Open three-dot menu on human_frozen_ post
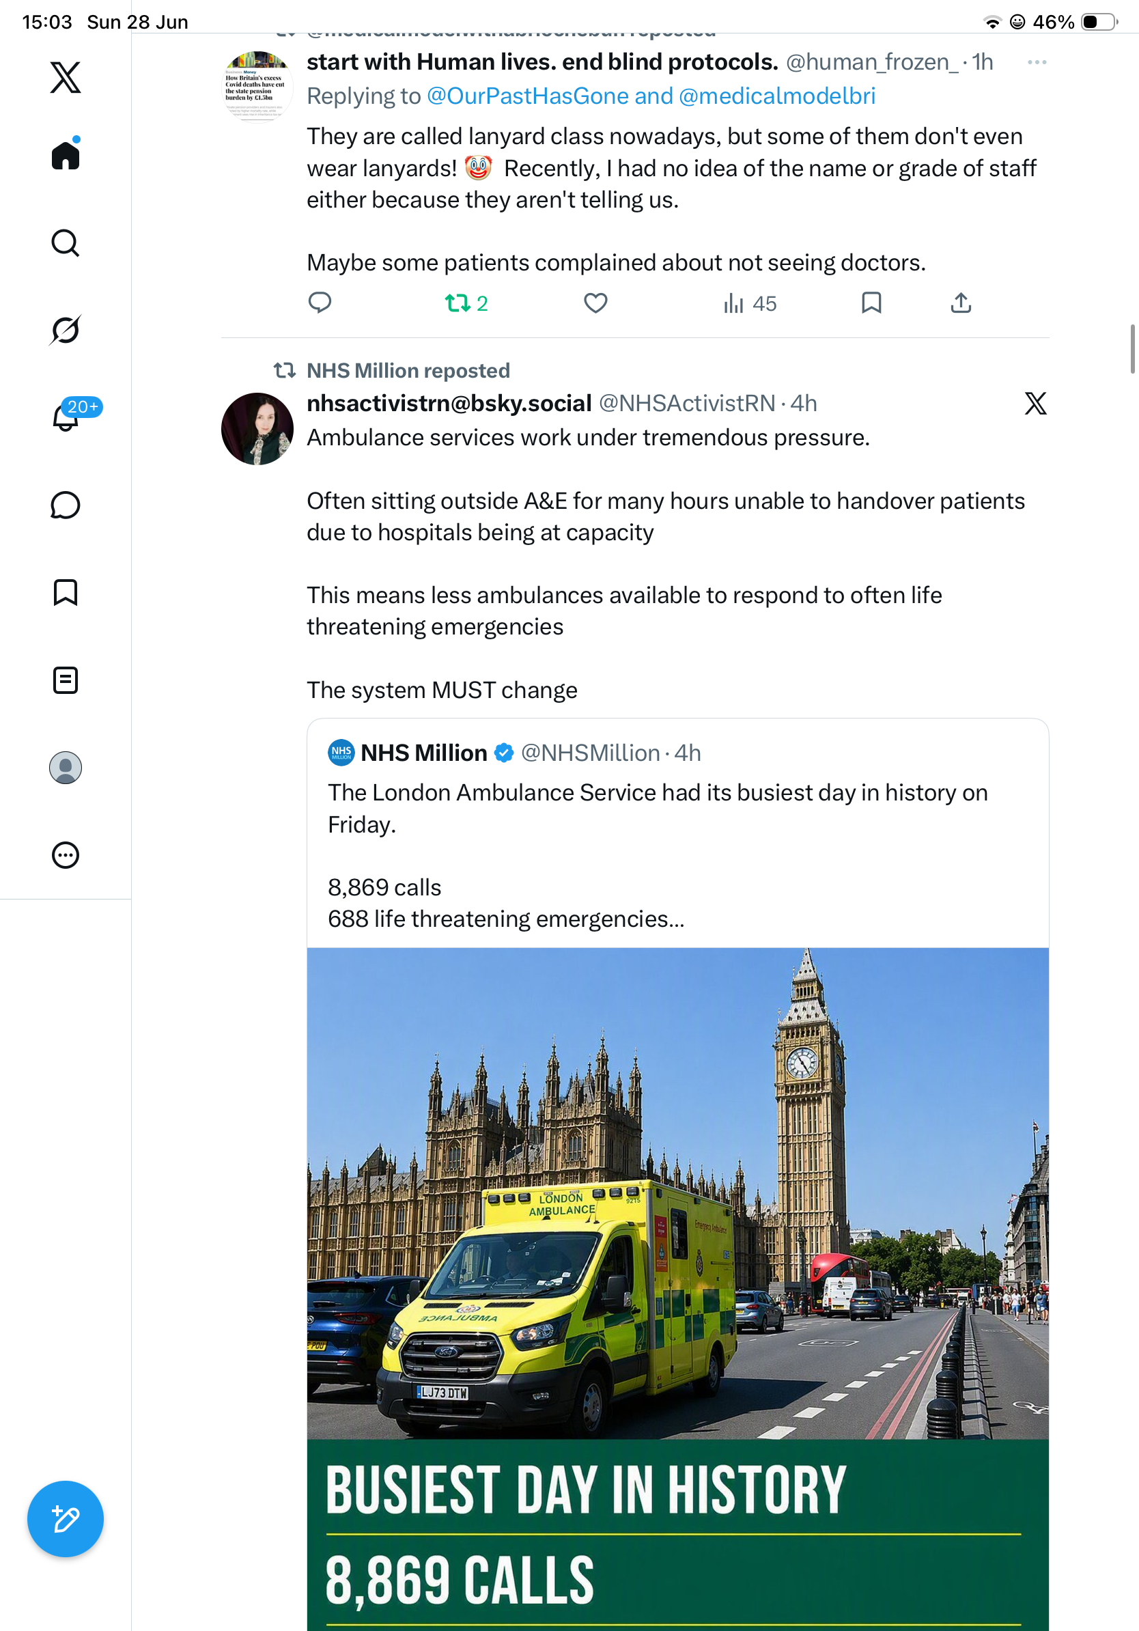 tap(1037, 63)
